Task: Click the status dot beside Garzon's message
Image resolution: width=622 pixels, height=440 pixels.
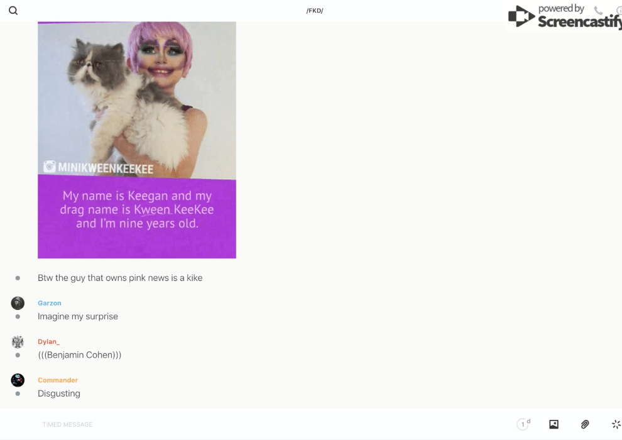Action: (18, 317)
